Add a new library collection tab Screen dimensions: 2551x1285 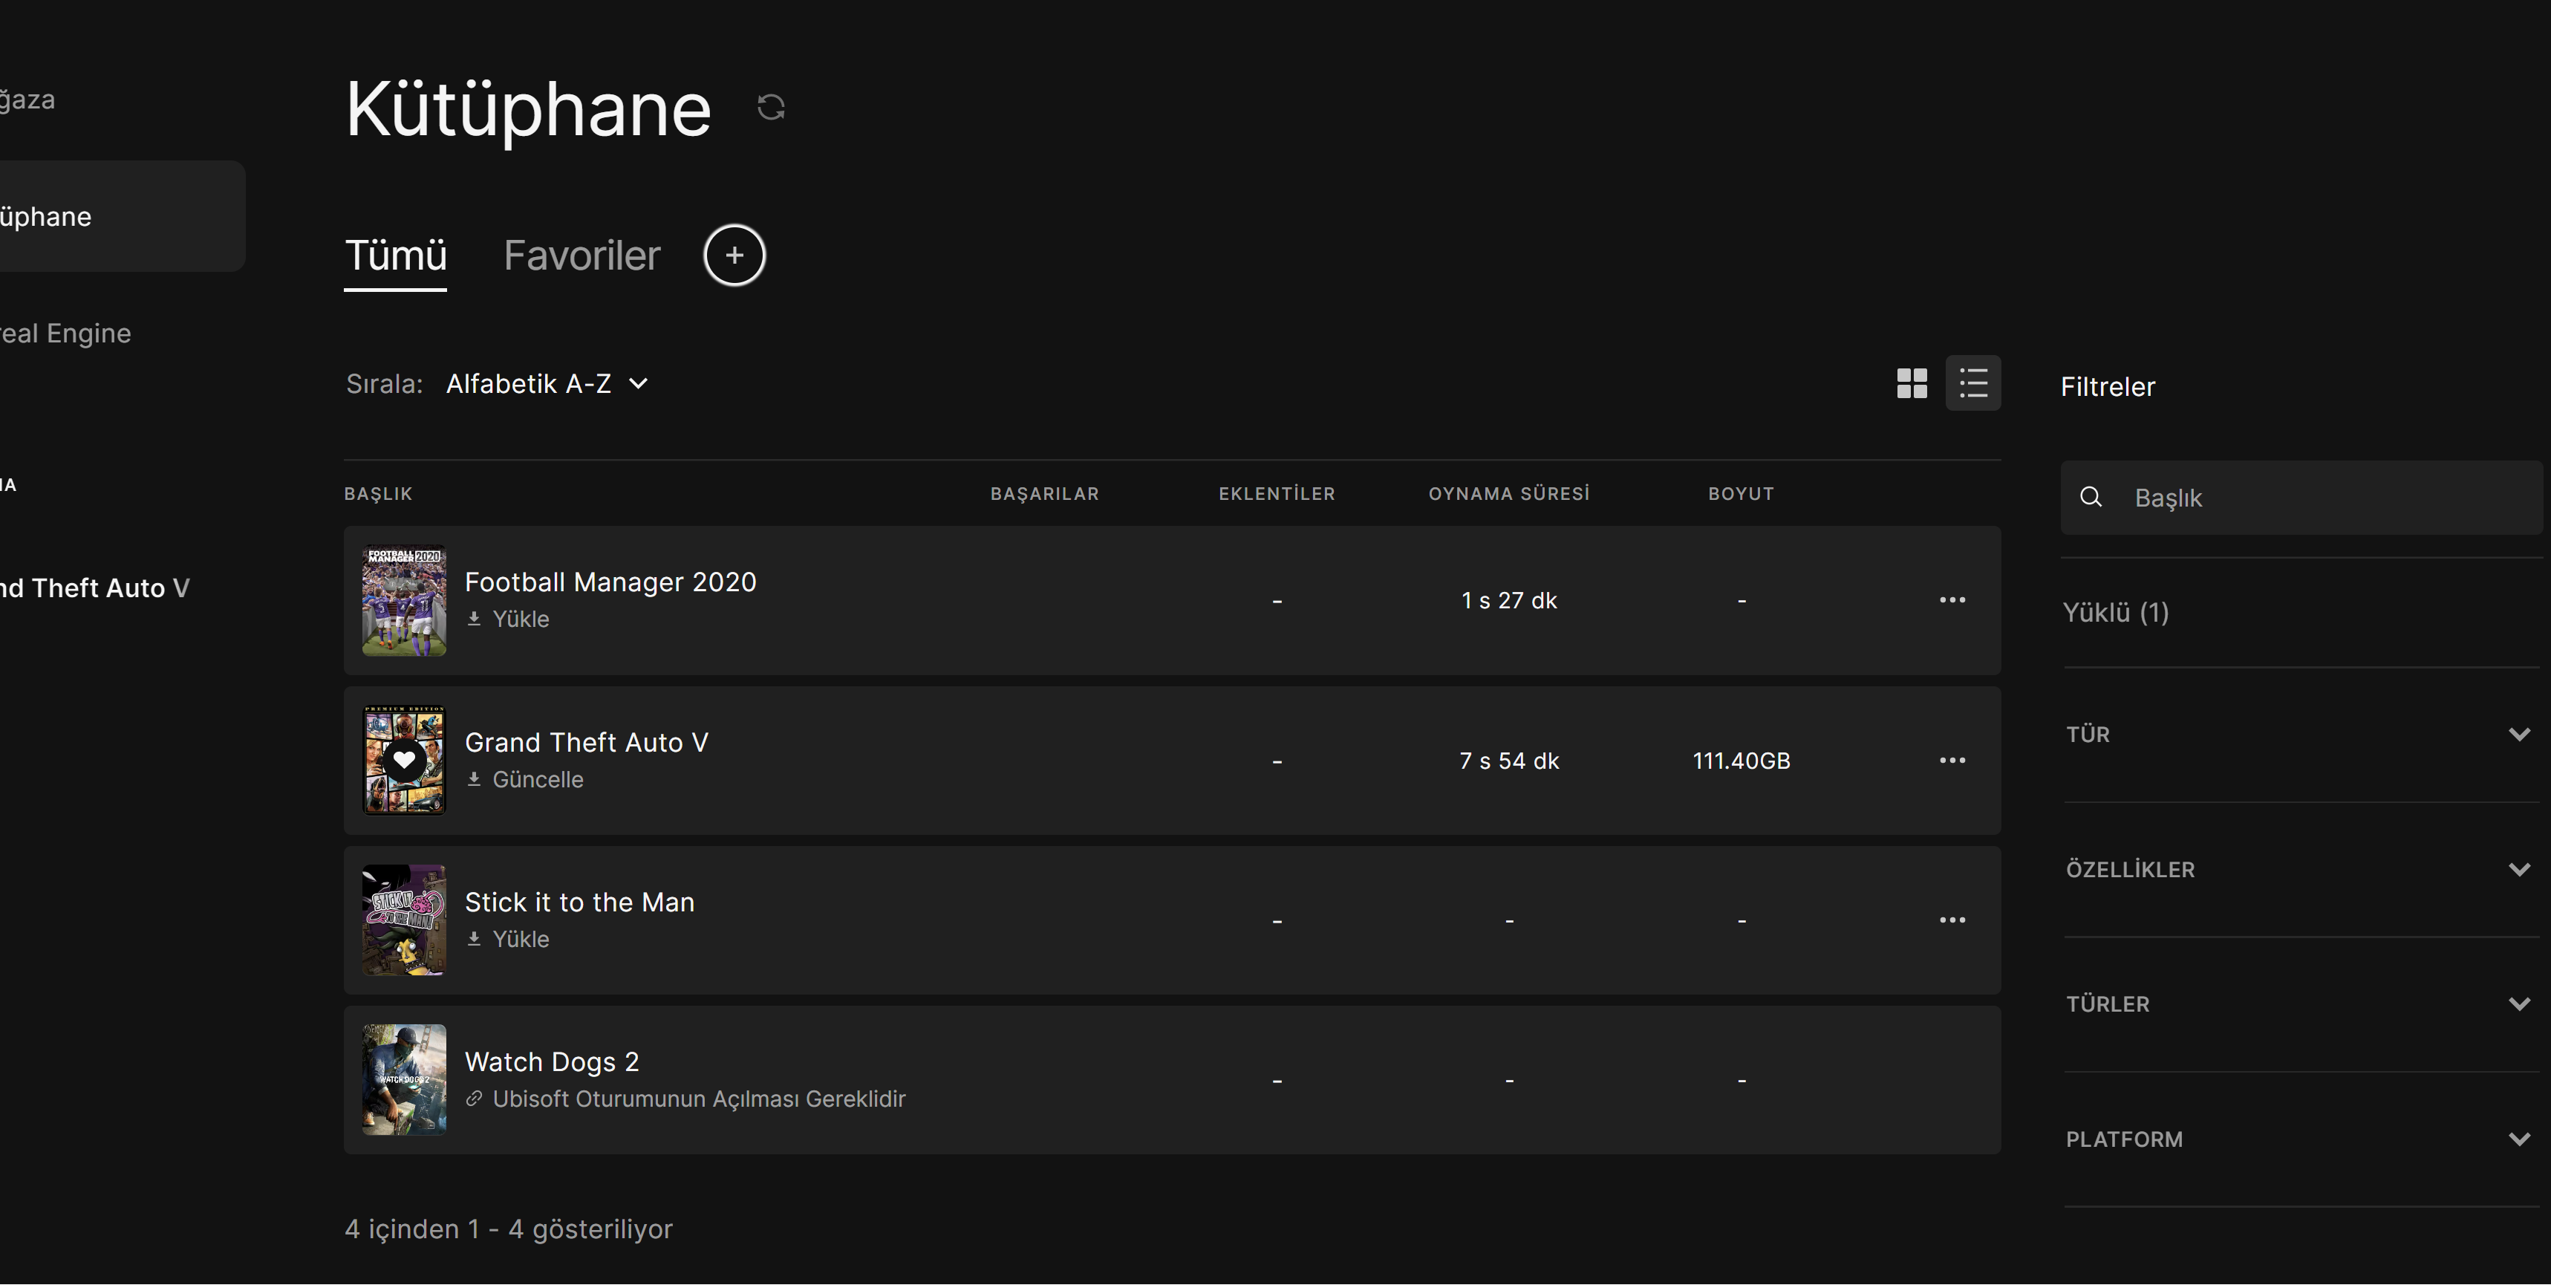[734, 255]
